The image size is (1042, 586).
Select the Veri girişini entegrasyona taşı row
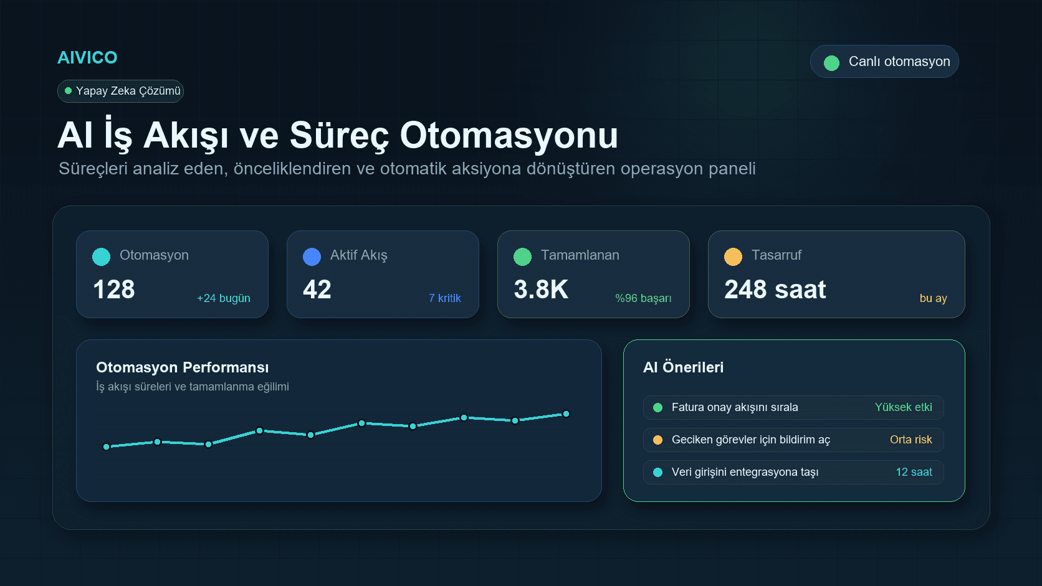coord(793,472)
